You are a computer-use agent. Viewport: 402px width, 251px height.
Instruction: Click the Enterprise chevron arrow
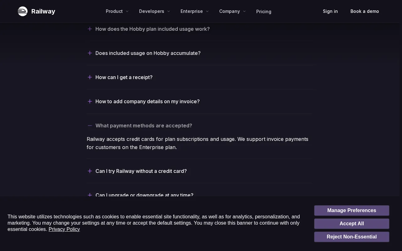pyautogui.click(x=207, y=11)
